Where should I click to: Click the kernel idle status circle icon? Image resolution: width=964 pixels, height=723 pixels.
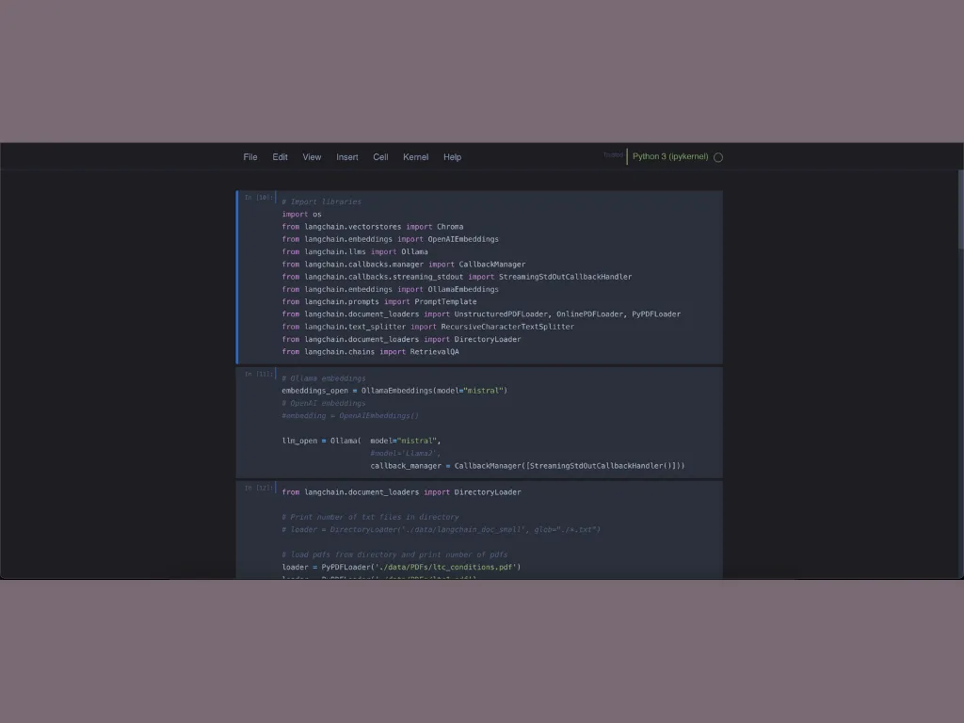point(718,157)
